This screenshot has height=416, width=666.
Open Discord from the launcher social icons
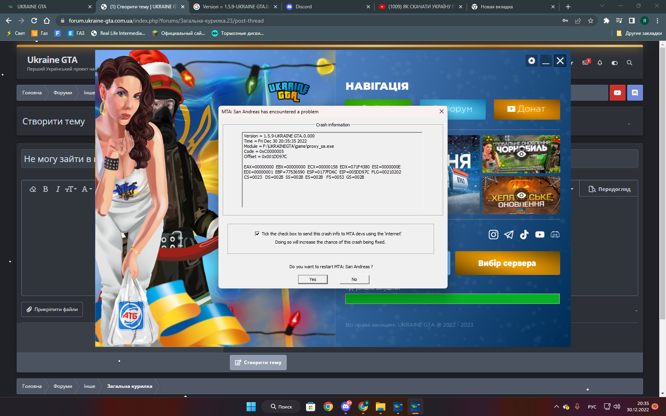tap(555, 235)
